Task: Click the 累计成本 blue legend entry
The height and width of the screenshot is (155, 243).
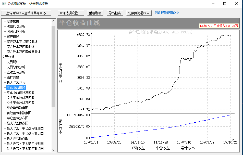Action: click(183, 148)
